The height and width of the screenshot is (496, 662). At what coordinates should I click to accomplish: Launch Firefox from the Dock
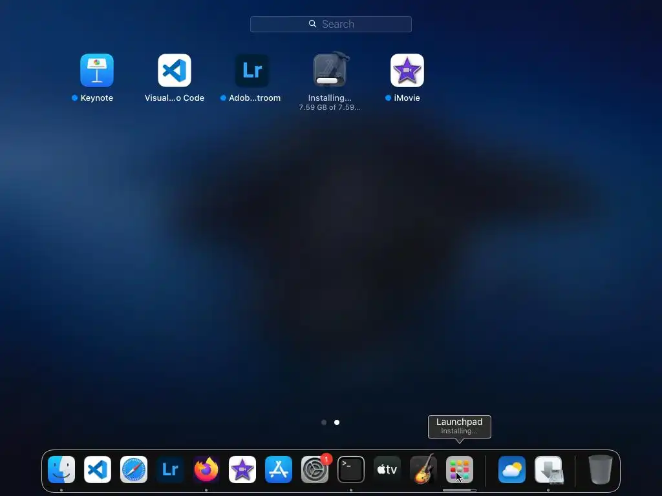pos(206,470)
